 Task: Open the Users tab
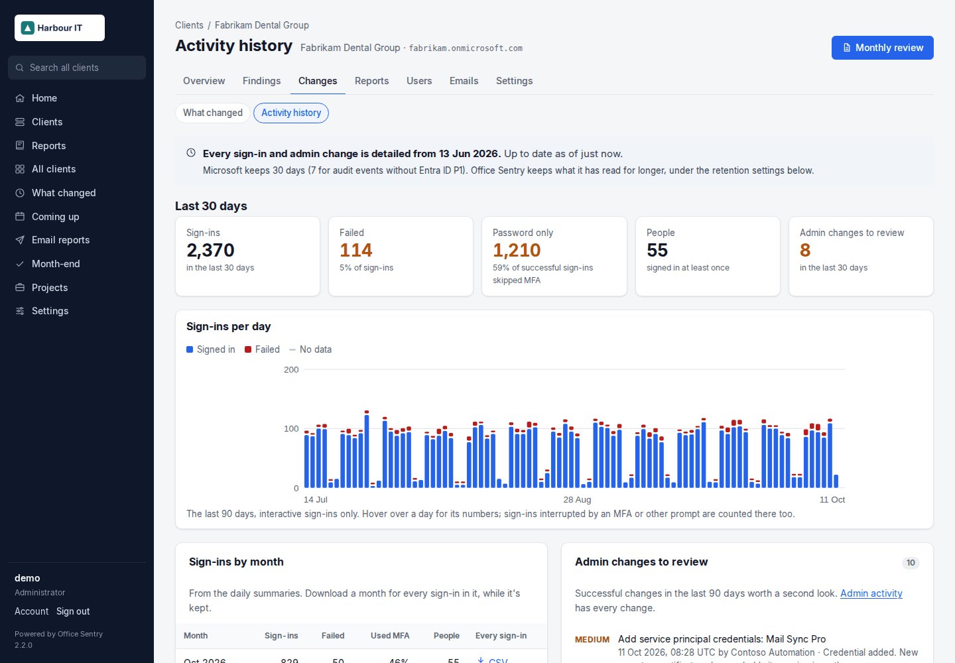point(419,81)
